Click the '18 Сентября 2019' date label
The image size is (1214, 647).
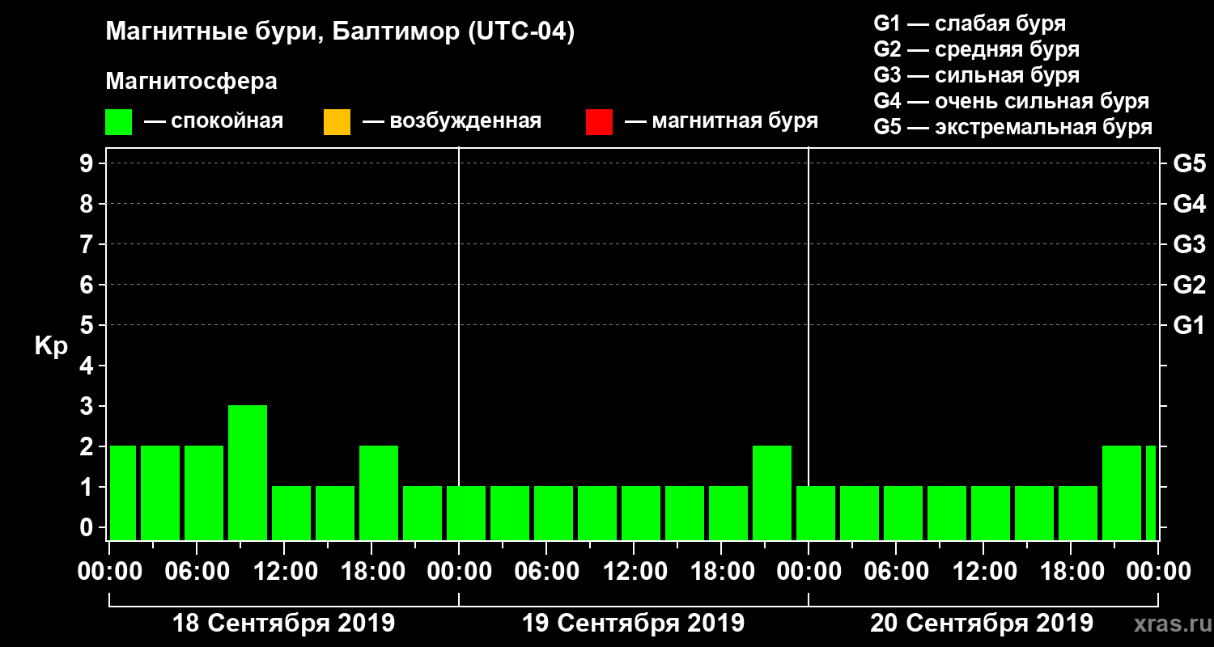point(283,624)
